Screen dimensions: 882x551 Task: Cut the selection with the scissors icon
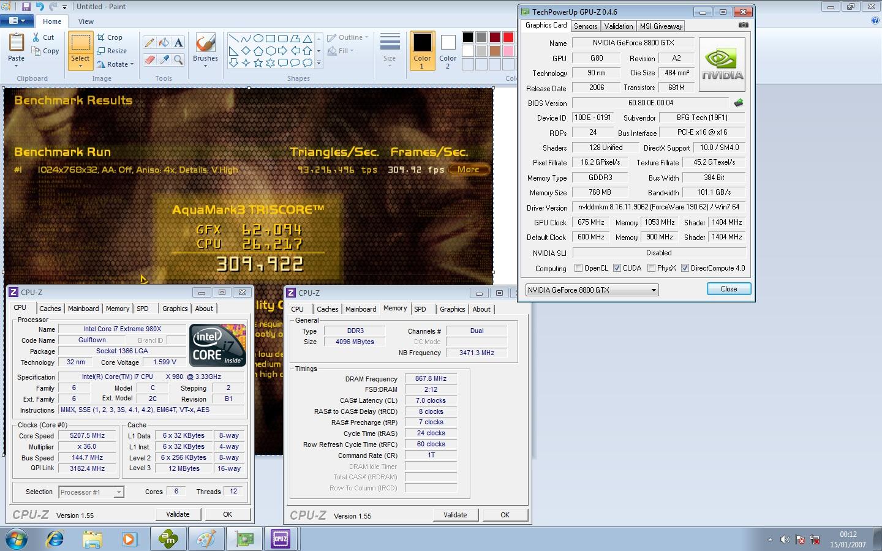[44, 37]
